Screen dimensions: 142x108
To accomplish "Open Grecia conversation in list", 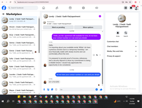I will (x=19, y=52).
